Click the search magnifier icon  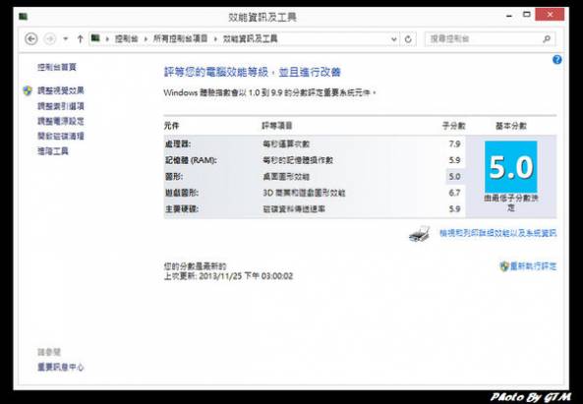547,38
